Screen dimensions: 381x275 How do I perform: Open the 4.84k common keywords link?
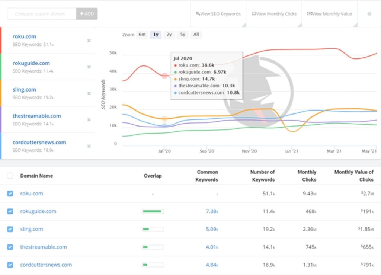click(x=212, y=265)
